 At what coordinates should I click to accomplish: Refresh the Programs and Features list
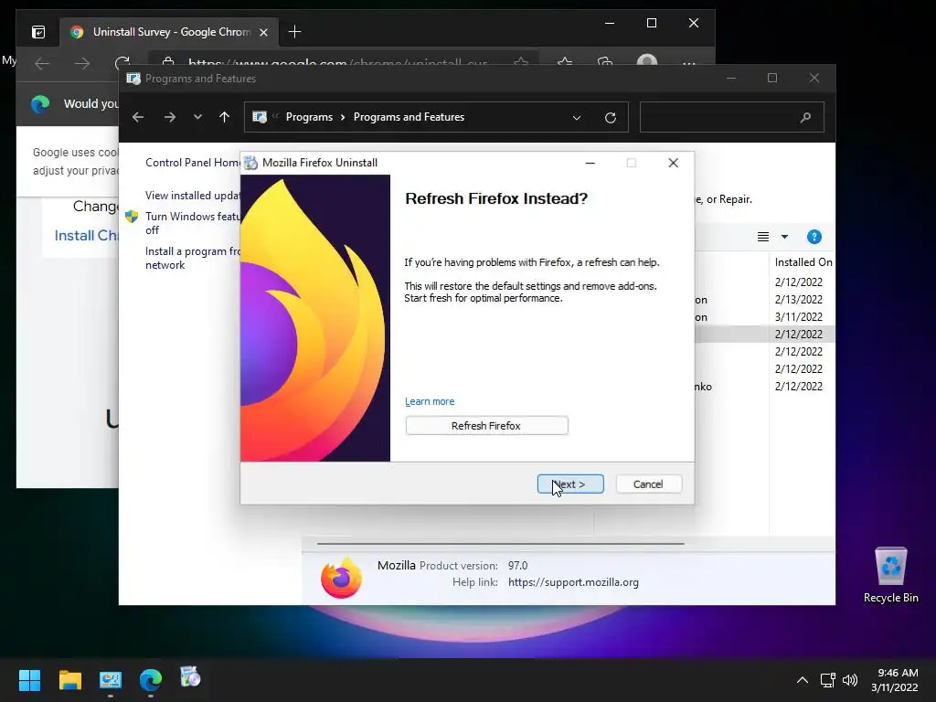(610, 118)
